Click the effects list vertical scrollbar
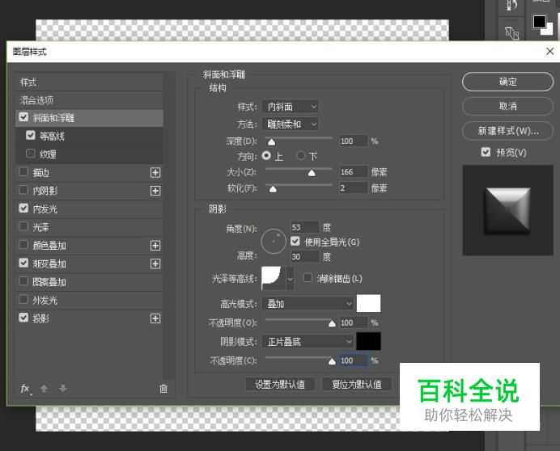 171,225
